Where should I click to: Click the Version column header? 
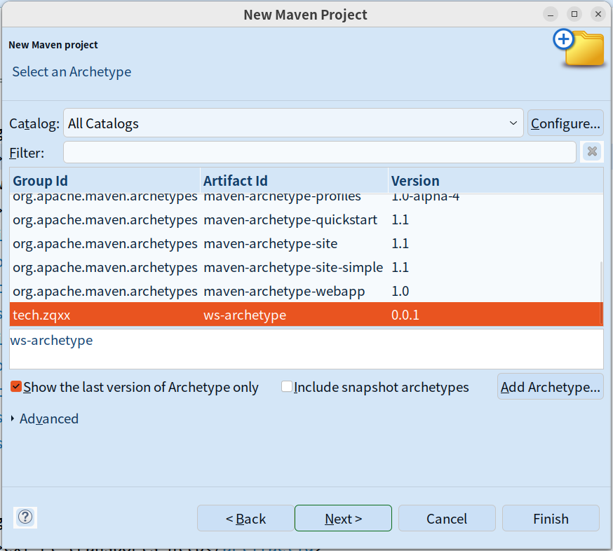494,181
